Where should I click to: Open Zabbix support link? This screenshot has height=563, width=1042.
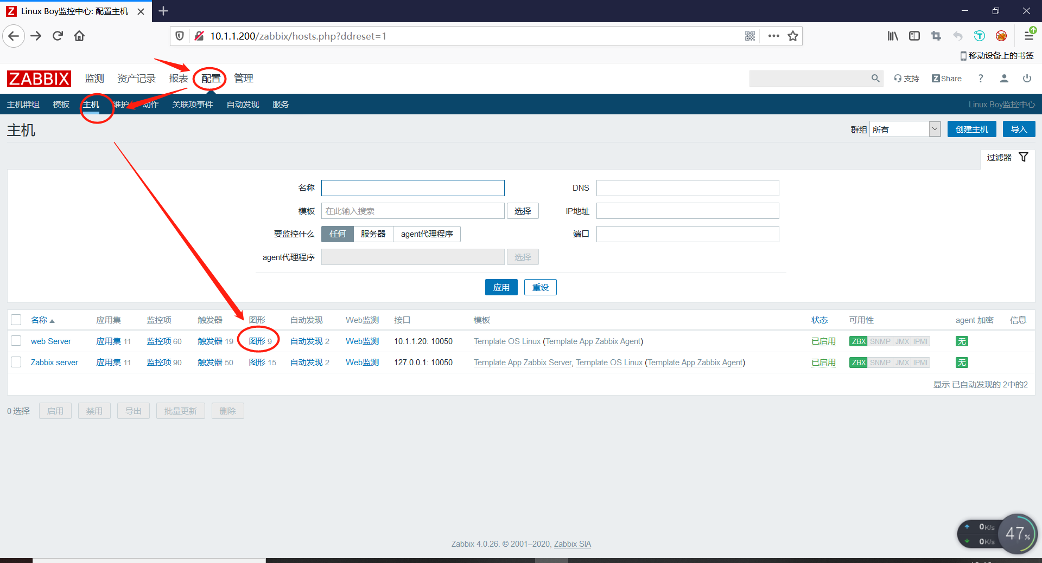906,79
